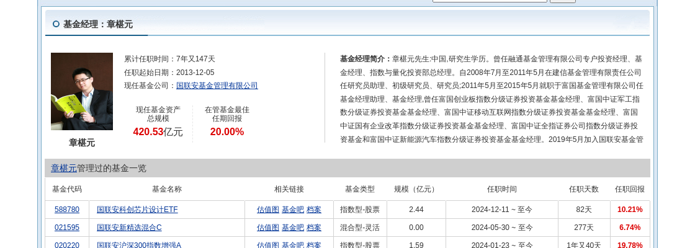Click the 规模(亿元) column header

416,189
